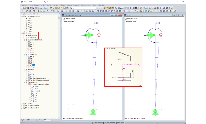
Task: Switch to the Data navigator tab
Action: tap(24, 120)
